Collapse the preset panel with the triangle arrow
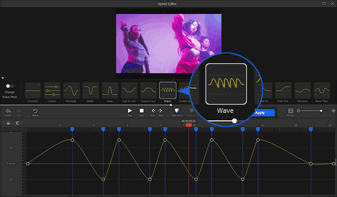Image resolution: width=337 pixels, height=197 pixels. point(3,78)
